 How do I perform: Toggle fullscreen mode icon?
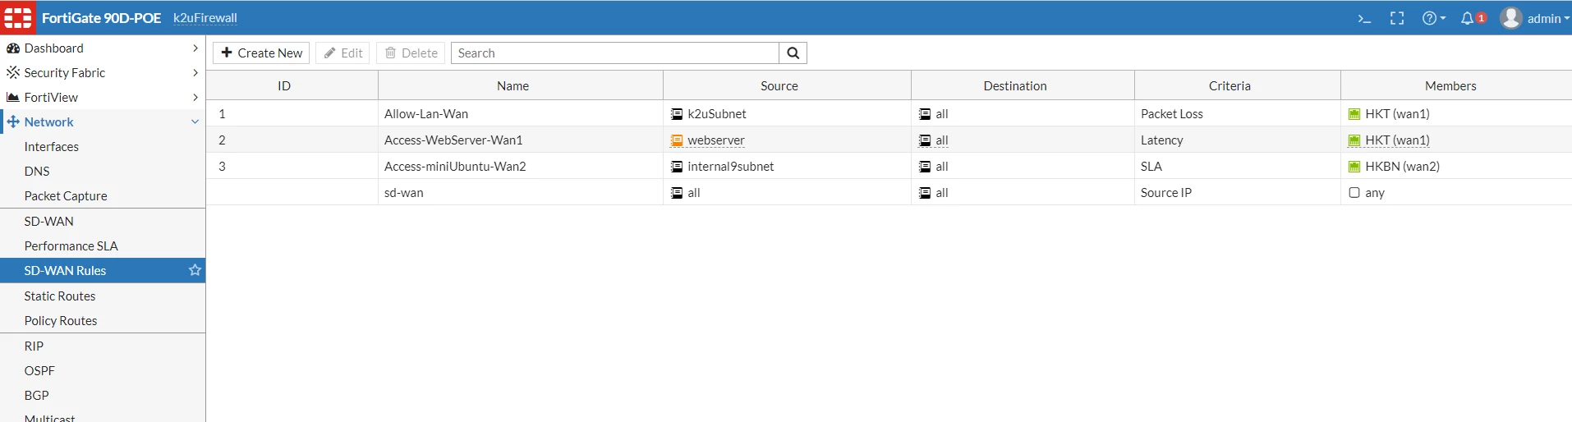tap(1397, 18)
